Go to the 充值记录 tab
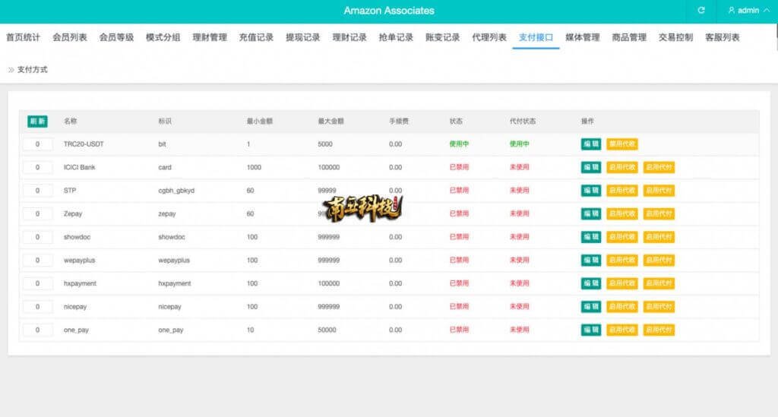Image resolution: width=778 pixels, height=417 pixels. pos(256,37)
